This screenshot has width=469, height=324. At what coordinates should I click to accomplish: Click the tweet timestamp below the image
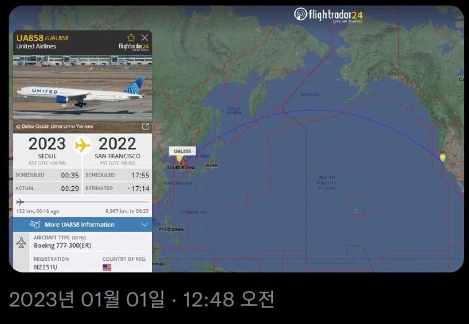point(141,299)
